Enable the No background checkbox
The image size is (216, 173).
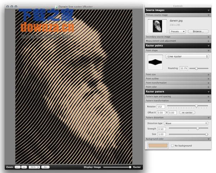(172, 146)
